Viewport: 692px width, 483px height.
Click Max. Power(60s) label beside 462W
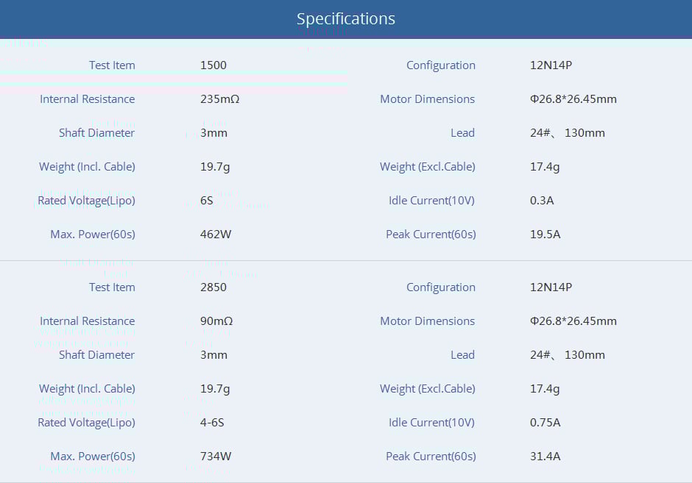coord(93,235)
